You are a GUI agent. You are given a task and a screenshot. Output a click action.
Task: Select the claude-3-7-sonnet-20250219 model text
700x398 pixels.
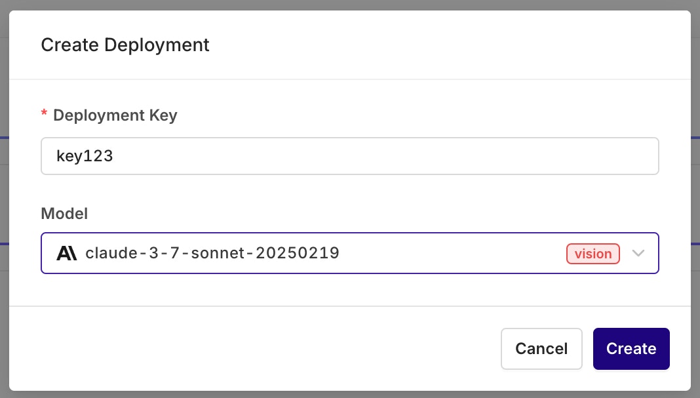[x=212, y=253]
